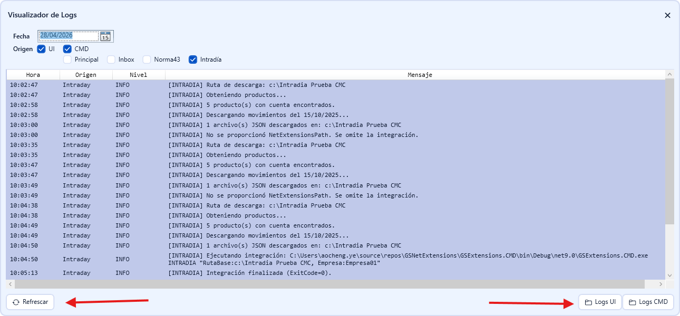Image resolution: width=680 pixels, height=316 pixels.
Task: Uncheck the CMD origin checkbox
Action: (x=67, y=49)
